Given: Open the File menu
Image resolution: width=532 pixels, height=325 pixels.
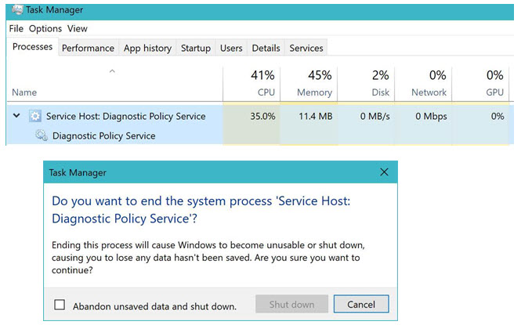Looking at the screenshot, I should pyautogui.click(x=16, y=28).
